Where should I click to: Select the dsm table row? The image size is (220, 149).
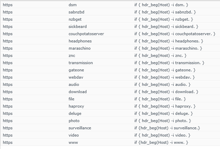(110, 4)
